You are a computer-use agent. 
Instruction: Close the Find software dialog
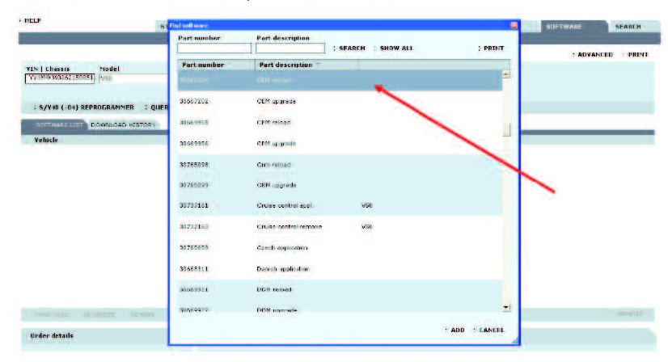[x=514, y=25]
